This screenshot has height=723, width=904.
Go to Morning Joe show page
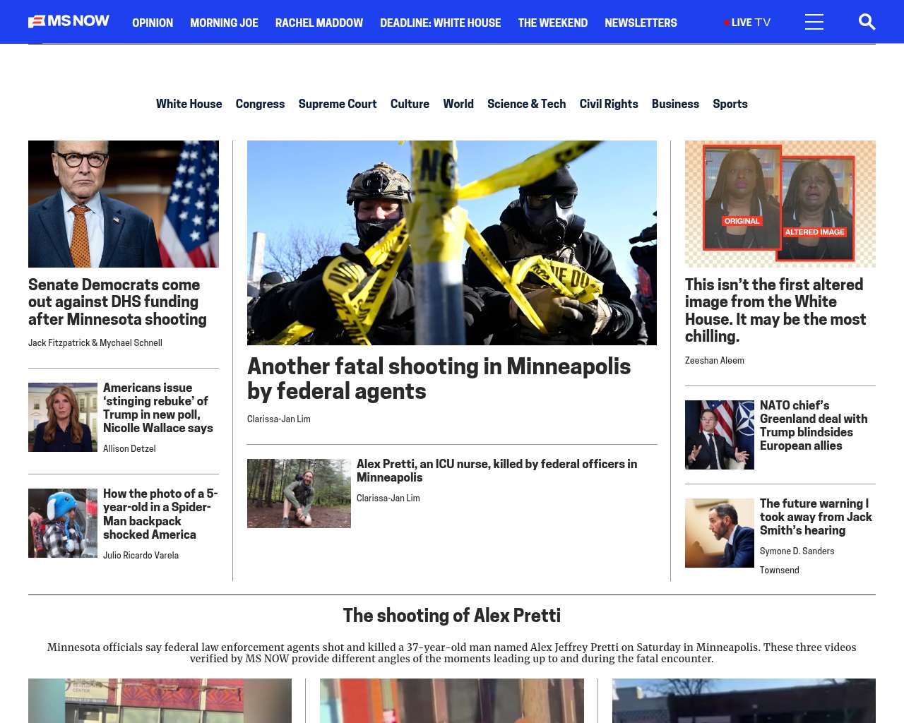point(224,23)
